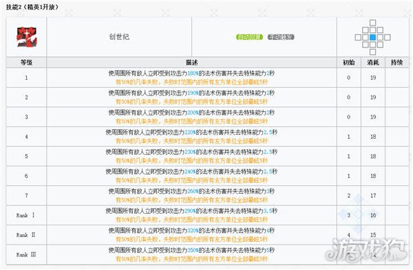The height and width of the screenshot is (270, 413).
Task: Click the 初始 value 0 in level 1 row
Action: coord(348,78)
